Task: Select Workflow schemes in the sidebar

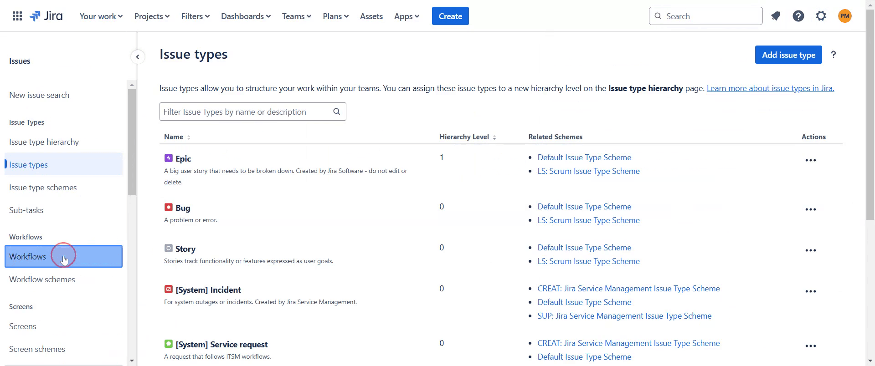Action: (x=42, y=280)
